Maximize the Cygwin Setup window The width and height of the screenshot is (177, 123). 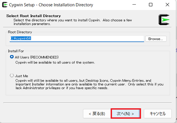point(151,5)
